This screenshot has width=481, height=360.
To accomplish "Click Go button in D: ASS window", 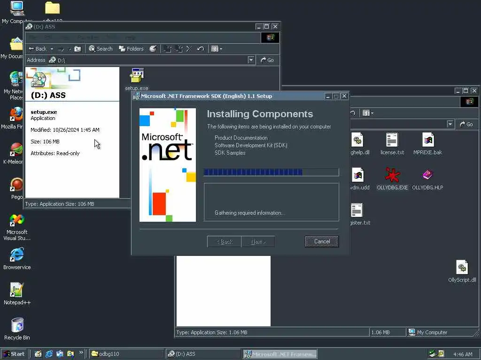I will coord(267,60).
